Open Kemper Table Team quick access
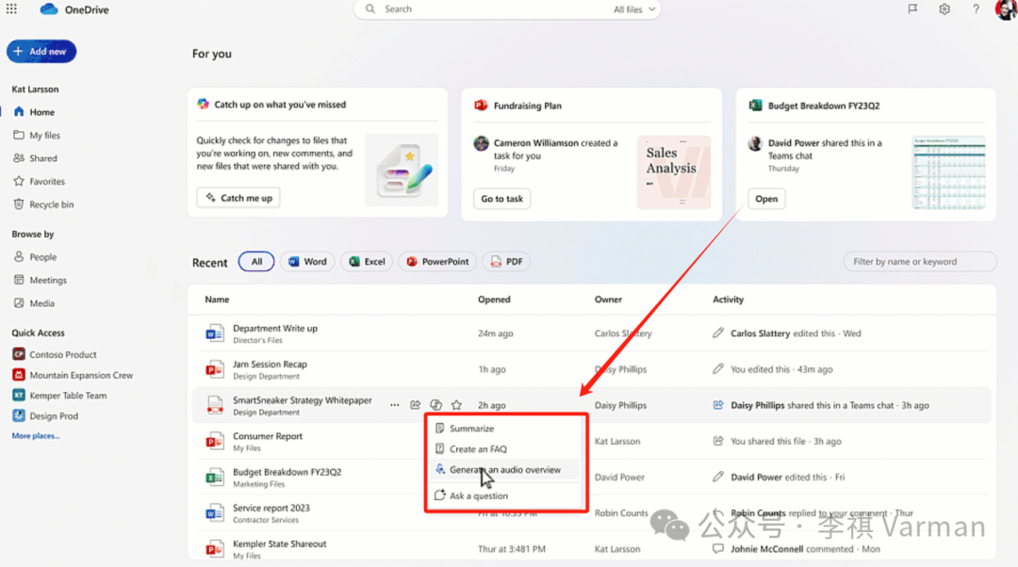 (59, 396)
